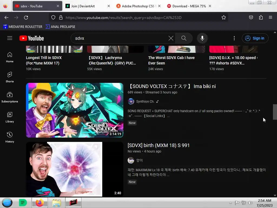Close the Download - MEGA tab
277x208 pixels.
pyautogui.click(x=210, y=6)
